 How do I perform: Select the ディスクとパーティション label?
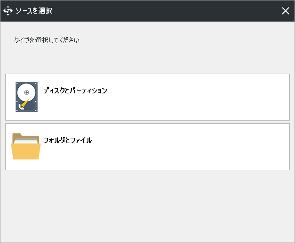point(75,91)
